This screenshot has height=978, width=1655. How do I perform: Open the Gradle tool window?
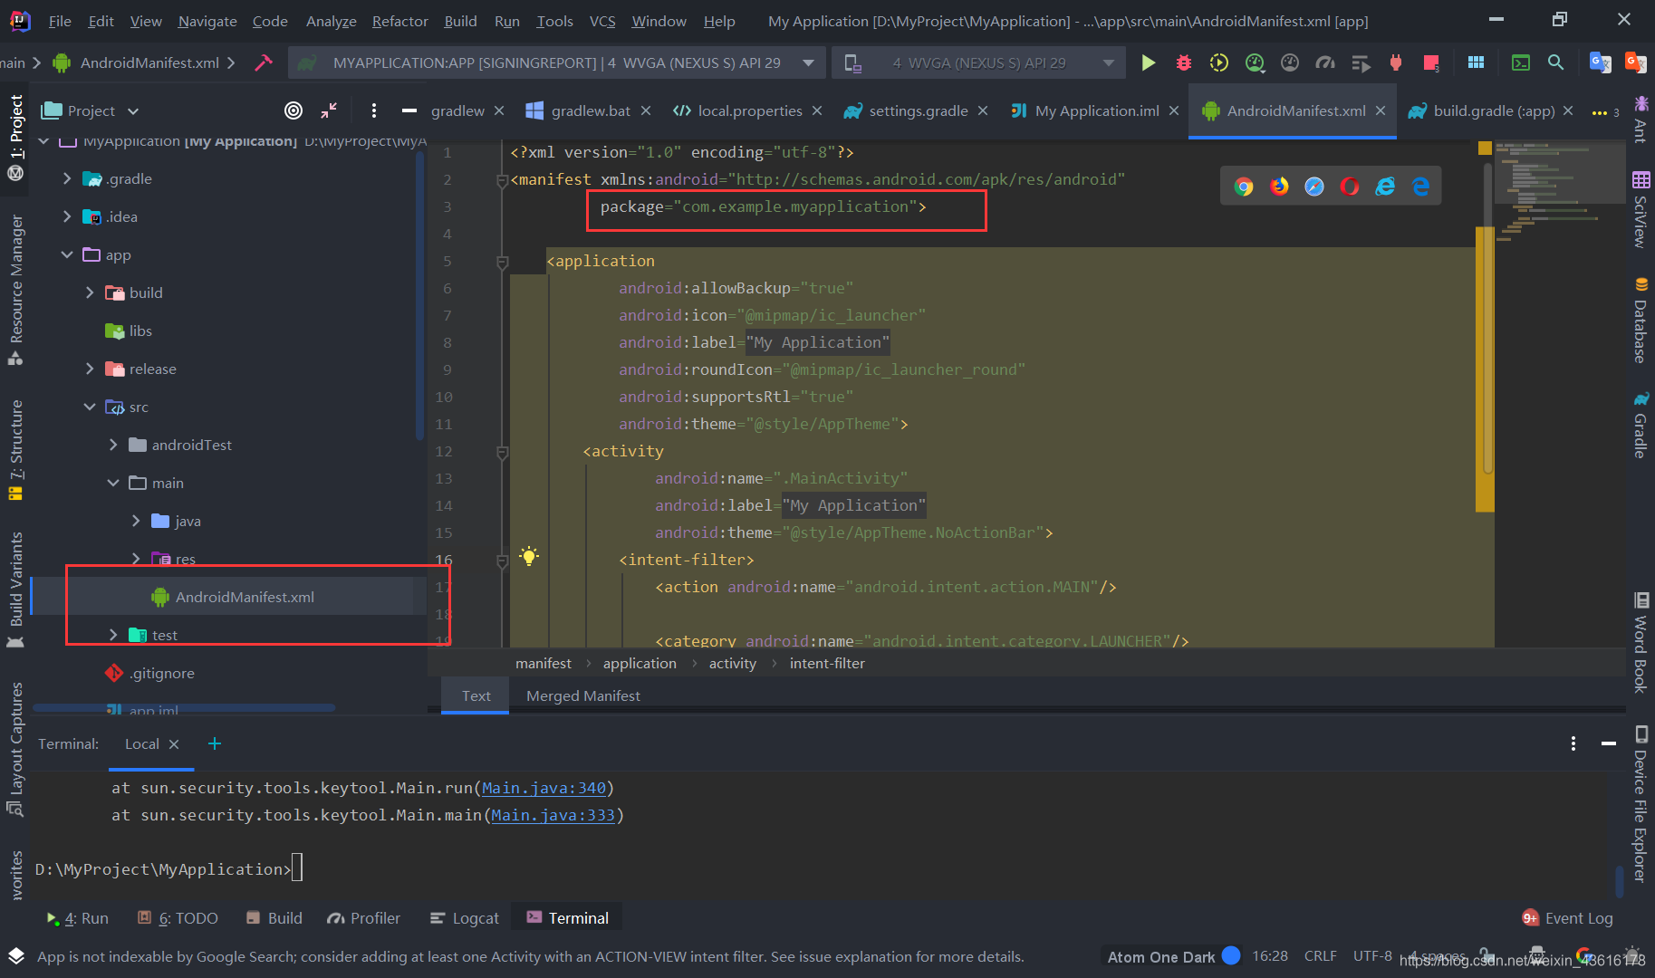pos(1641,425)
